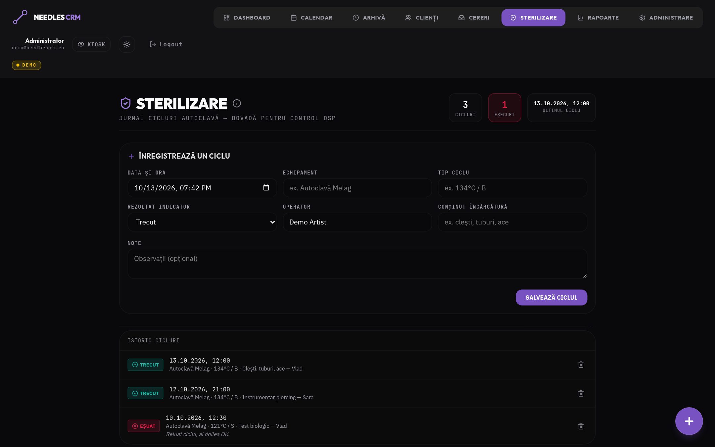Click the Ultimul Ciclu date card
Screen dimensions: 715x447
[561, 108]
